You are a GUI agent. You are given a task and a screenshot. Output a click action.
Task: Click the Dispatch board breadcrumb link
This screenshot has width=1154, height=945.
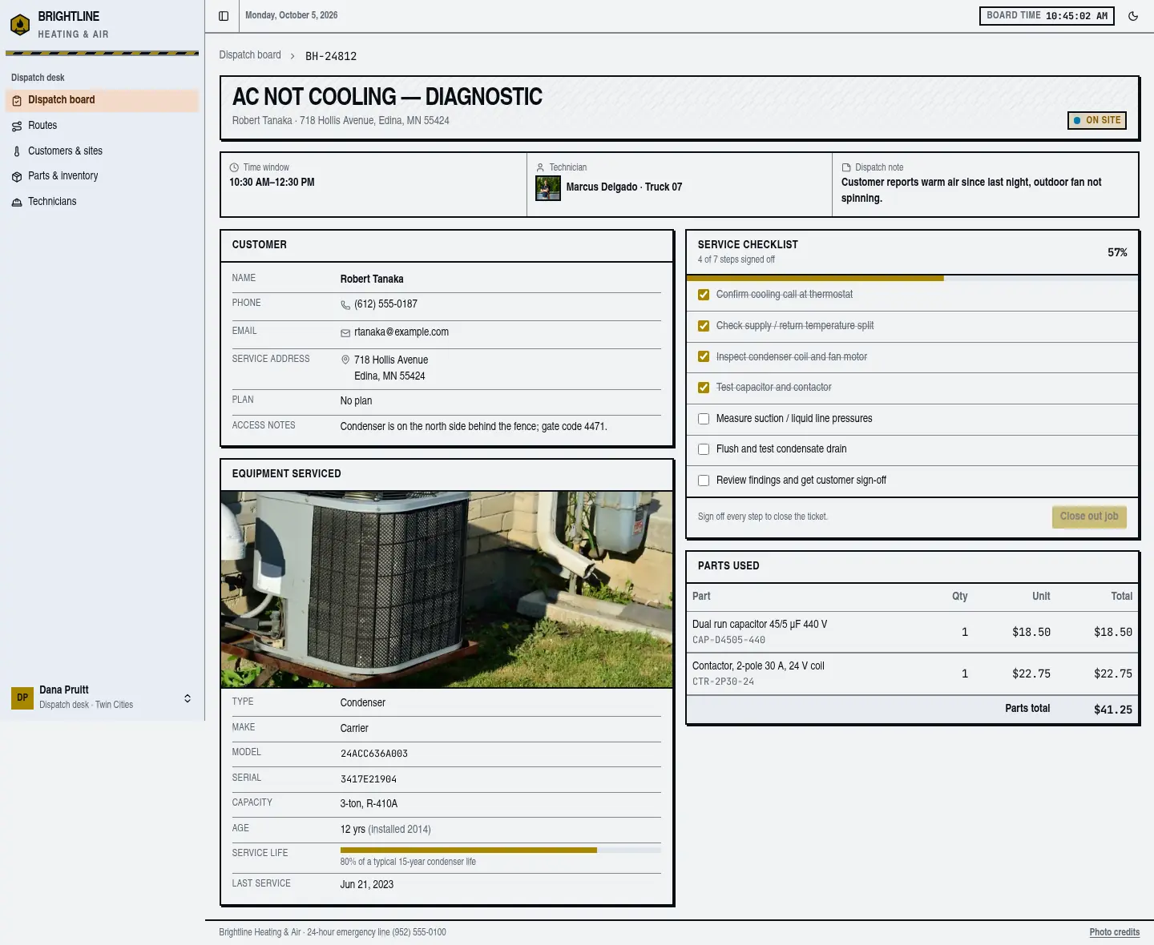[250, 55]
